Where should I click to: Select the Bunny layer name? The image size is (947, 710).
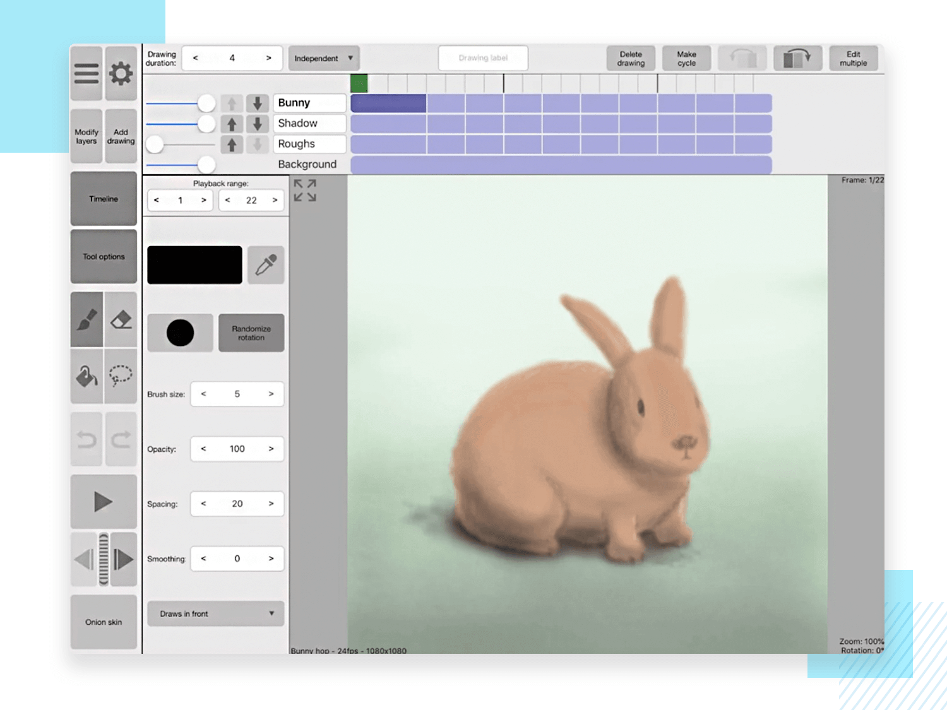coord(309,103)
